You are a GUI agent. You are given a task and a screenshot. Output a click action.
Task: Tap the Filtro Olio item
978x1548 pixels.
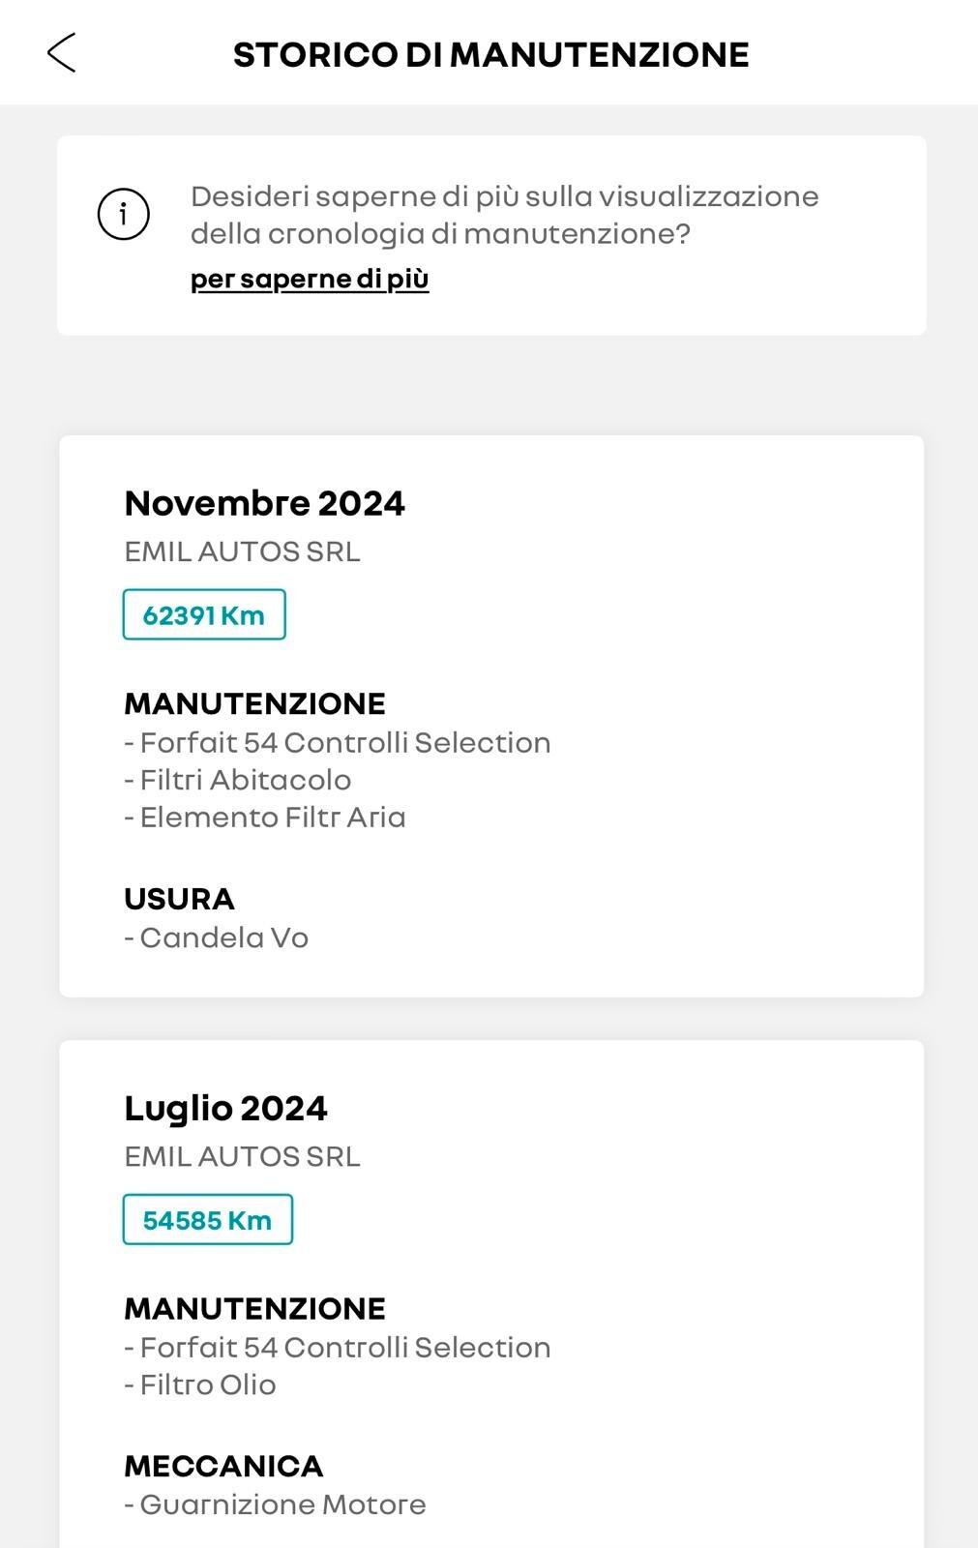point(207,1384)
